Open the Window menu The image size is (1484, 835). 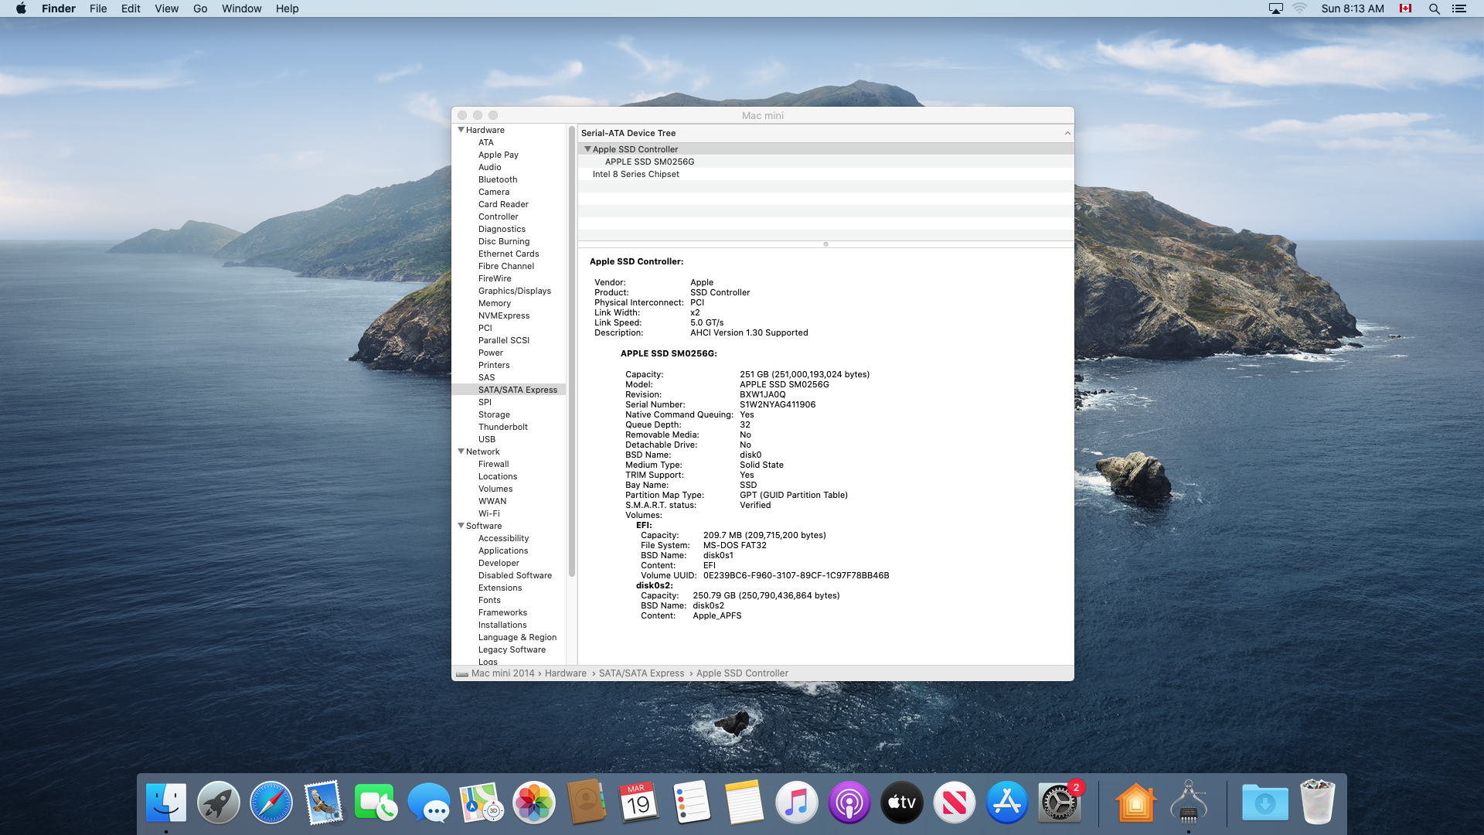click(x=241, y=9)
